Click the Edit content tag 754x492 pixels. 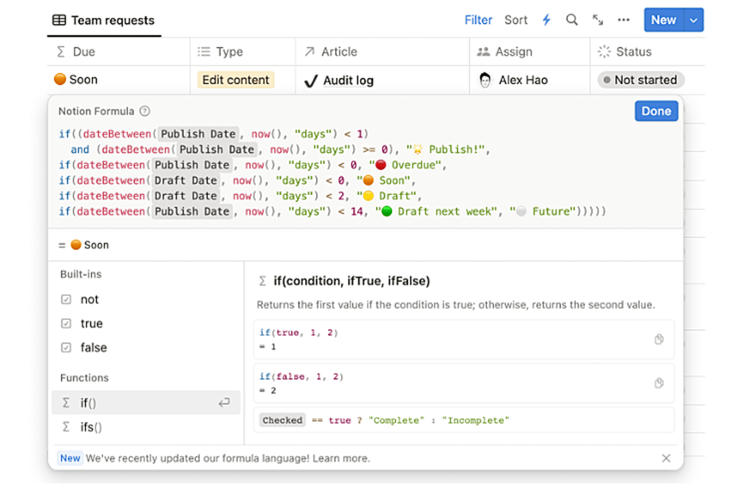point(236,80)
